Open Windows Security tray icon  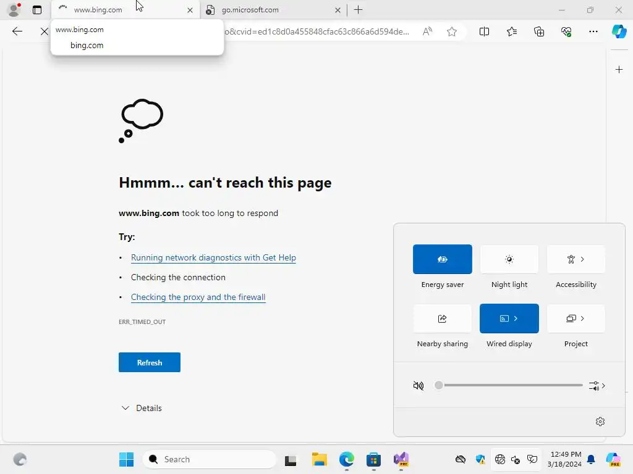pos(480,459)
